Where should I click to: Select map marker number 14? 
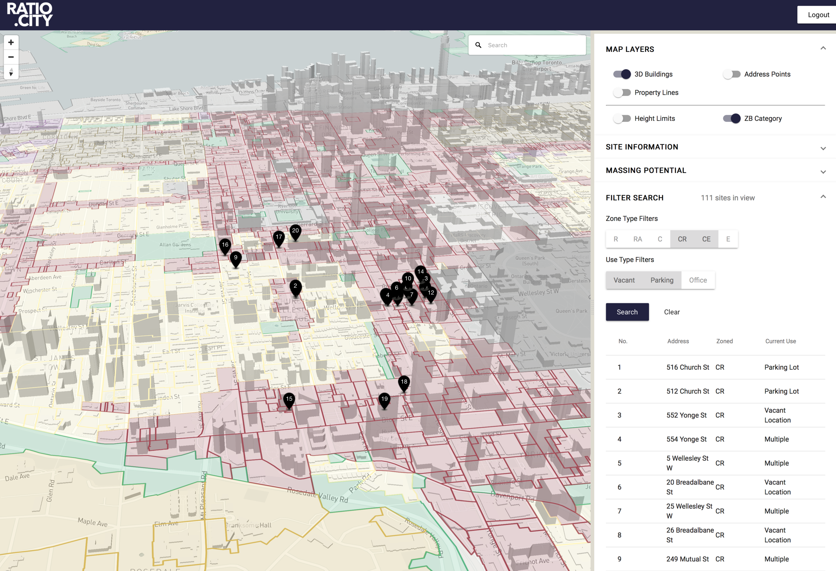coord(421,272)
